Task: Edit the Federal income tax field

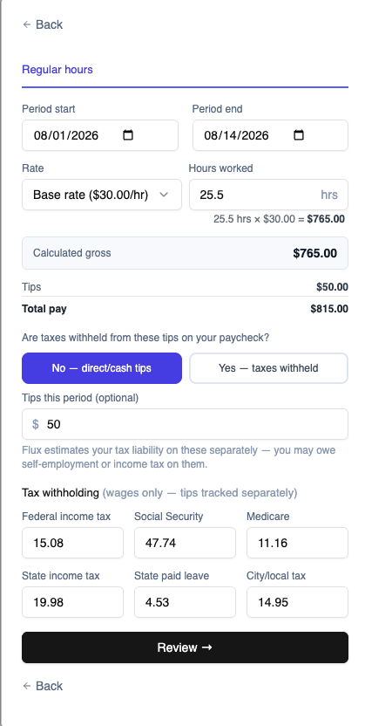Action: [72, 543]
